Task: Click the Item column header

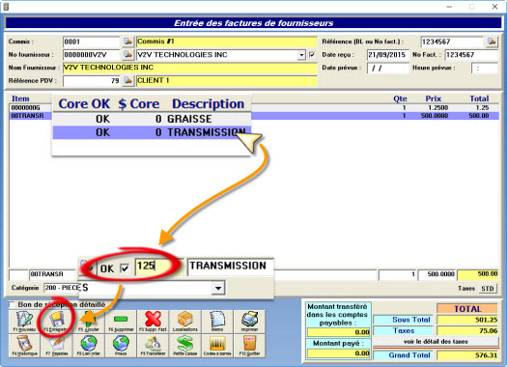Action: [x=20, y=99]
